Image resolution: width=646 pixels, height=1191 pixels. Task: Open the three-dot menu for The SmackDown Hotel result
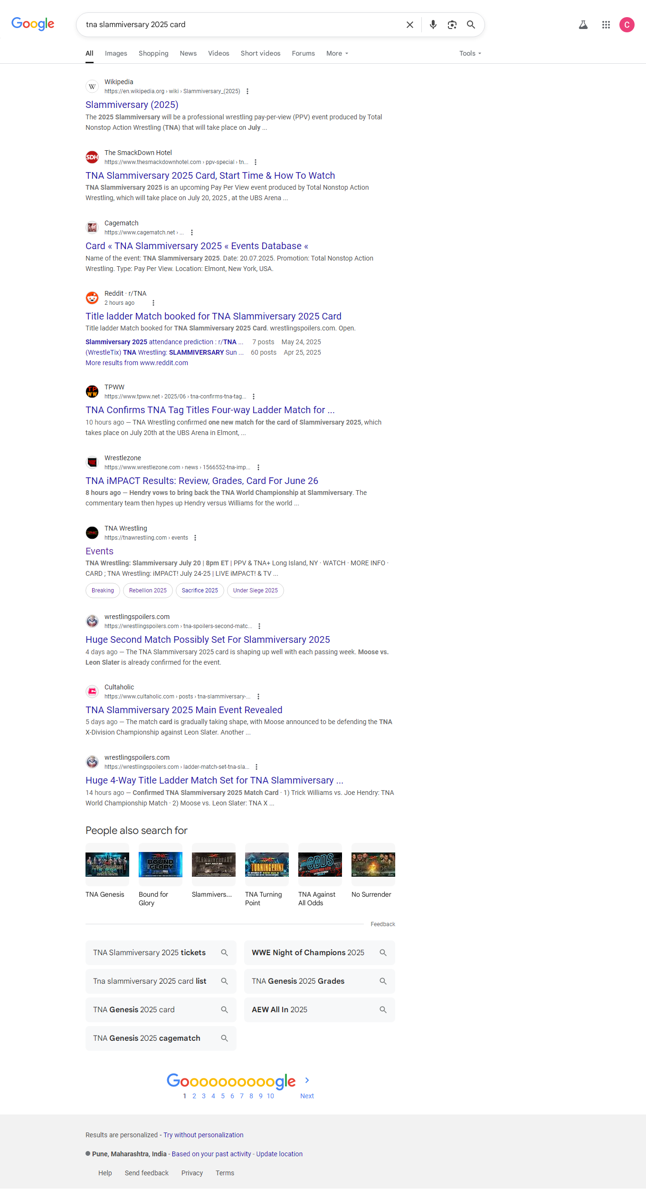click(x=256, y=162)
